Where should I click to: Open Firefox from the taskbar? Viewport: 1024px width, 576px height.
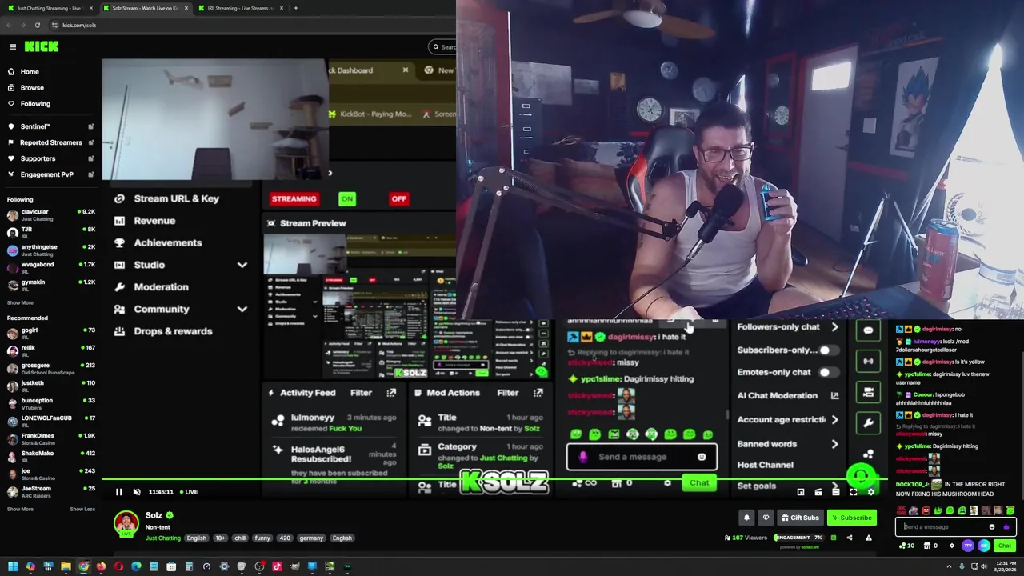[x=101, y=566]
